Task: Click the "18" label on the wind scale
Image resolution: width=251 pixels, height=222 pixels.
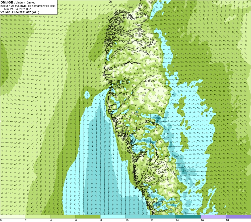Action: coord(227,220)
